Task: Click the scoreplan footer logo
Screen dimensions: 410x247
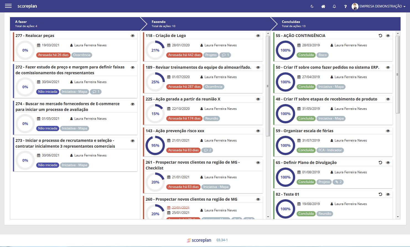Action: 199,240
